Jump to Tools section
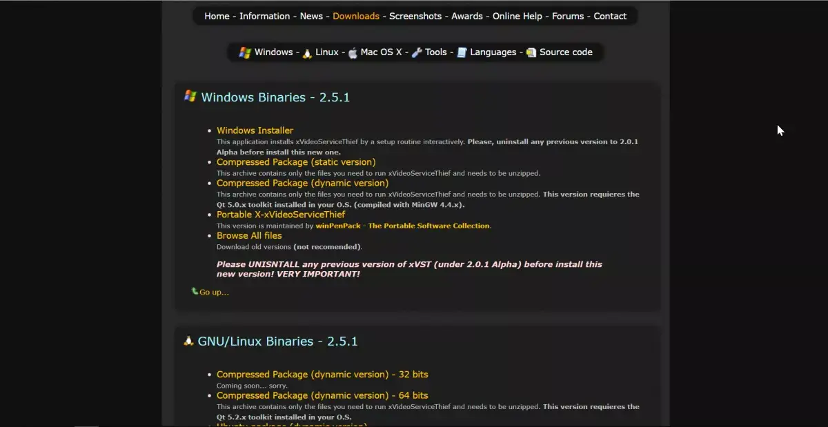This screenshot has height=427, width=828. click(x=436, y=52)
